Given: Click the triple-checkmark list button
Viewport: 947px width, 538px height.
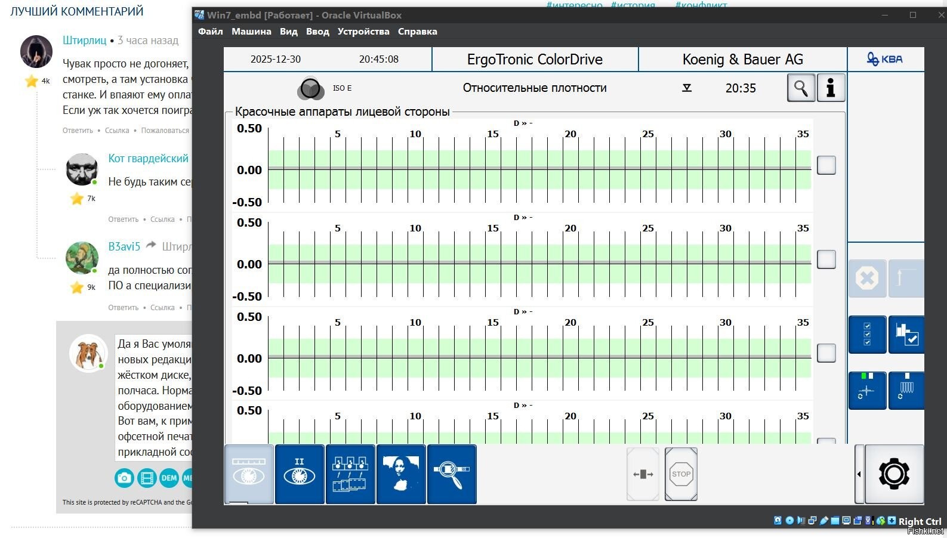Looking at the screenshot, I should (x=866, y=335).
